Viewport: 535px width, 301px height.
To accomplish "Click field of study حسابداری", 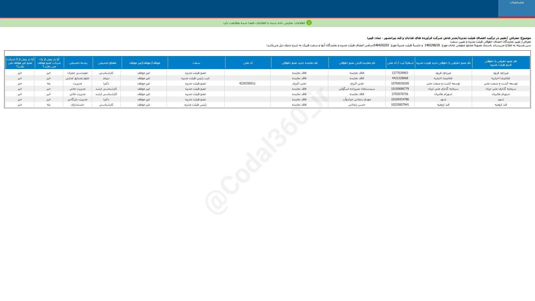I will pos(77,105).
